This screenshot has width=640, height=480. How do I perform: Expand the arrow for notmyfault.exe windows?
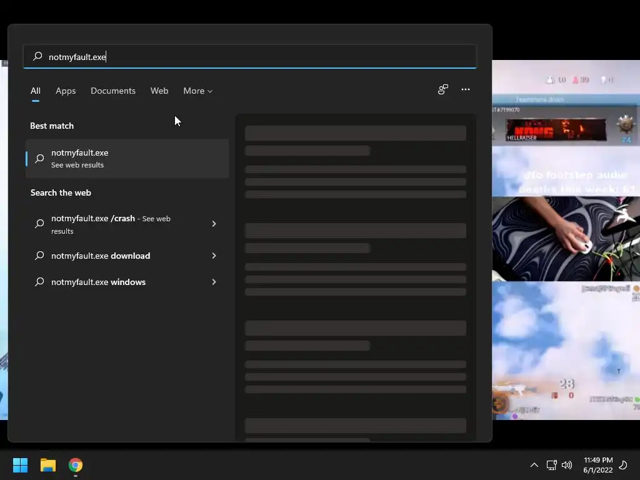tap(214, 282)
